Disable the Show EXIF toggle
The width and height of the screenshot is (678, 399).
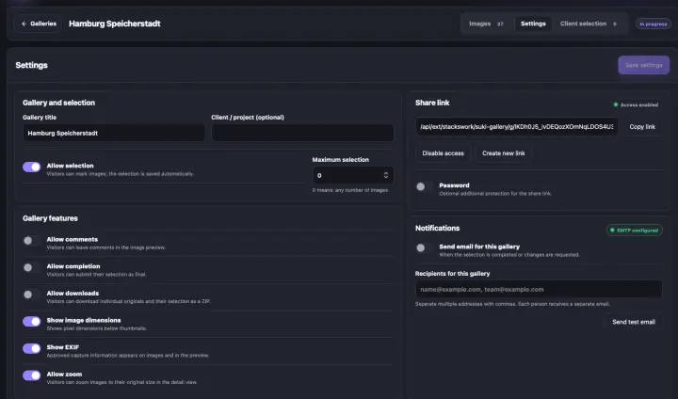(x=32, y=348)
